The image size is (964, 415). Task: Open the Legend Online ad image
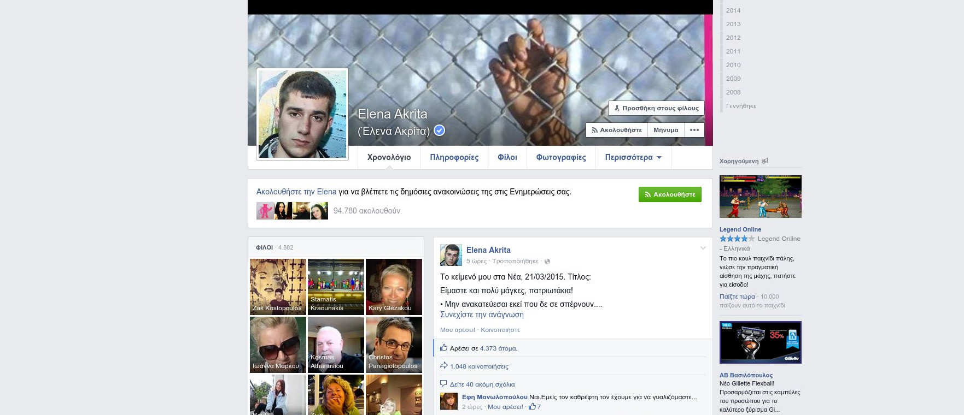tap(761, 197)
